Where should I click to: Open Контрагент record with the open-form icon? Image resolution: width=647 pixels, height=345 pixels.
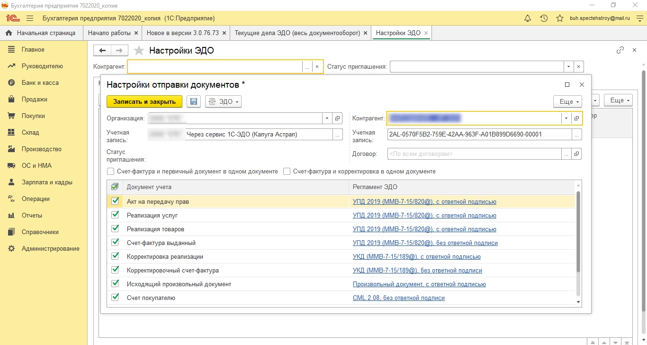pos(576,118)
